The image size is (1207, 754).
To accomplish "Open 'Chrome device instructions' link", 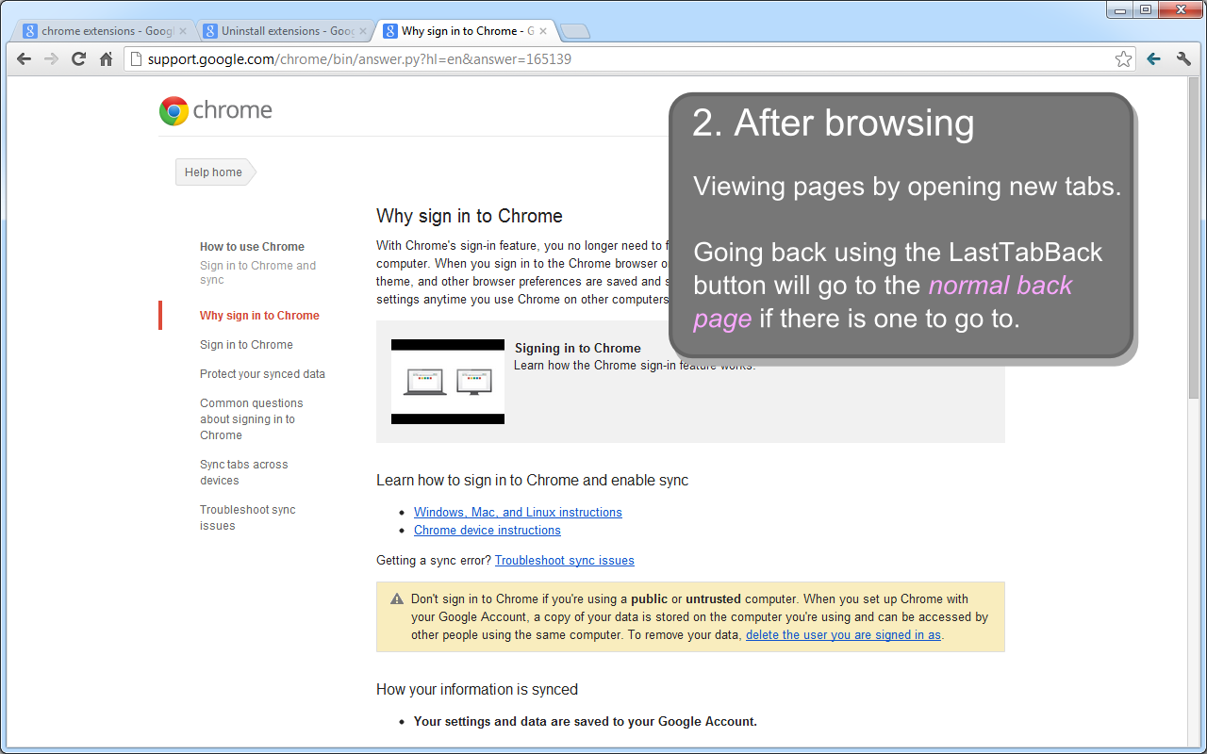I will (488, 531).
